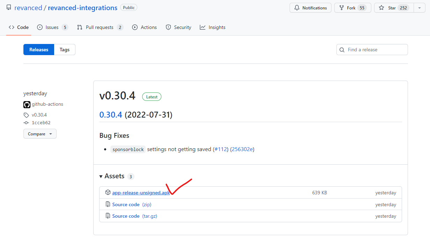Open commit 1cceb62
Image resolution: width=430 pixels, height=239 pixels.
(x=41, y=123)
